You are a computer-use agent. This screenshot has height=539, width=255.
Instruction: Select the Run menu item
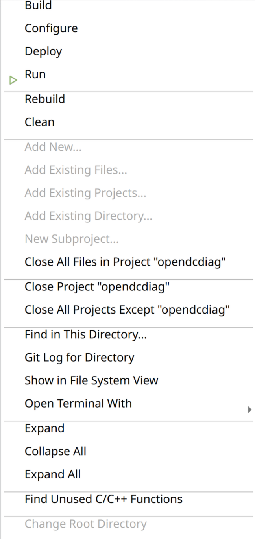[35, 74]
